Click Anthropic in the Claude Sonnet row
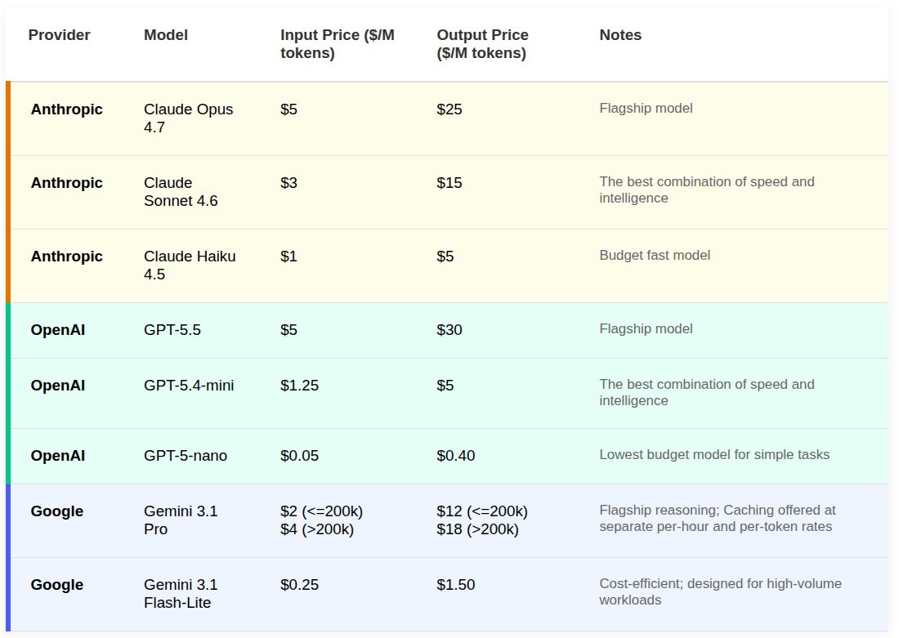Screen dimensions: 899x638 click(66, 182)
